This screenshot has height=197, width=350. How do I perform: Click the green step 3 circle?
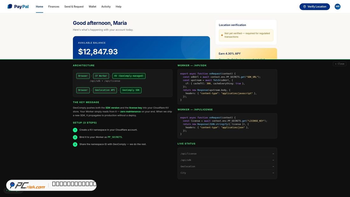coord(75,144)
